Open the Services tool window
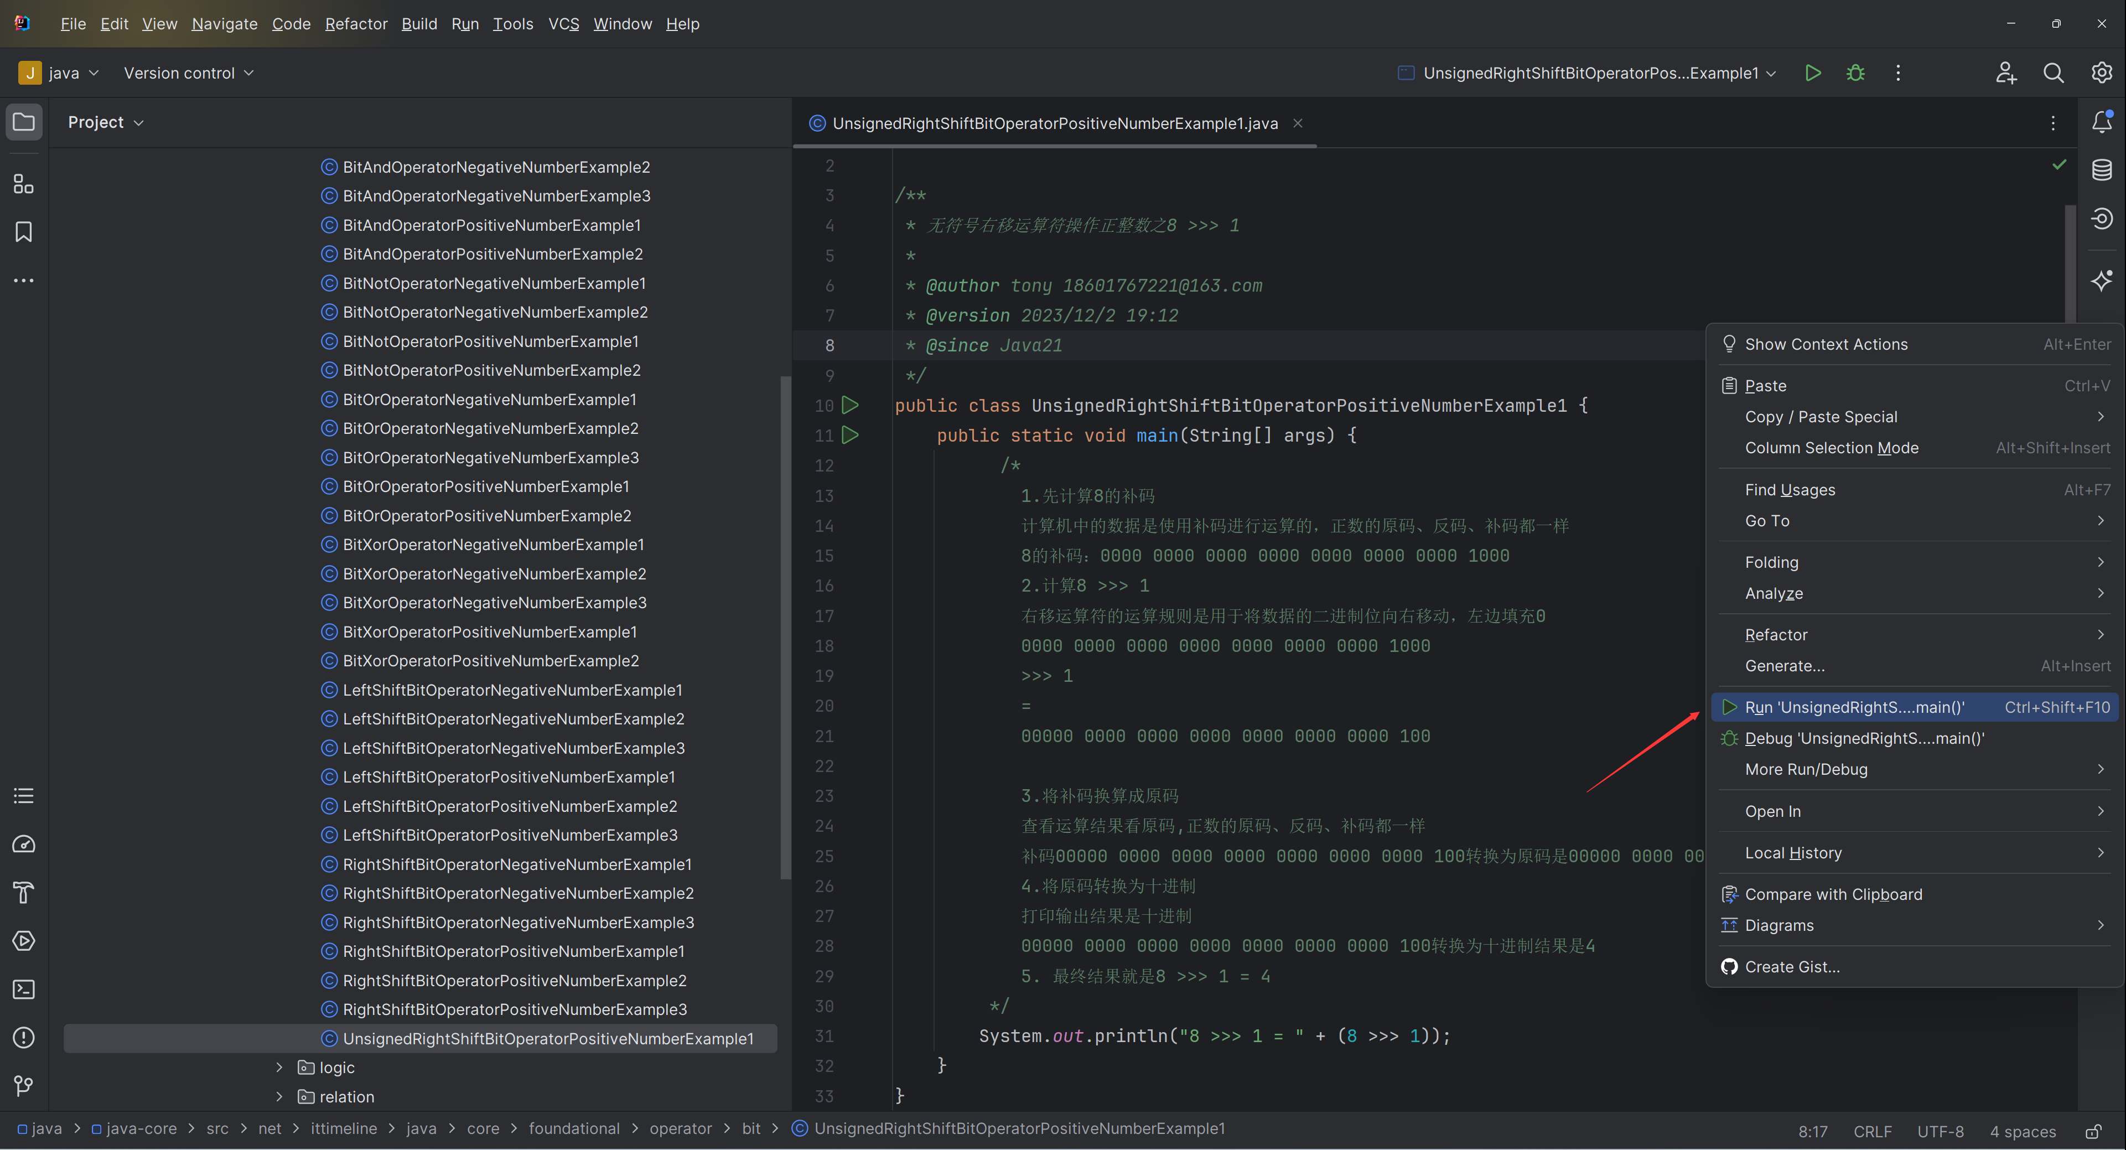Image resolution: width=2126 pixels, height=1150 pixels. point(24,941)
